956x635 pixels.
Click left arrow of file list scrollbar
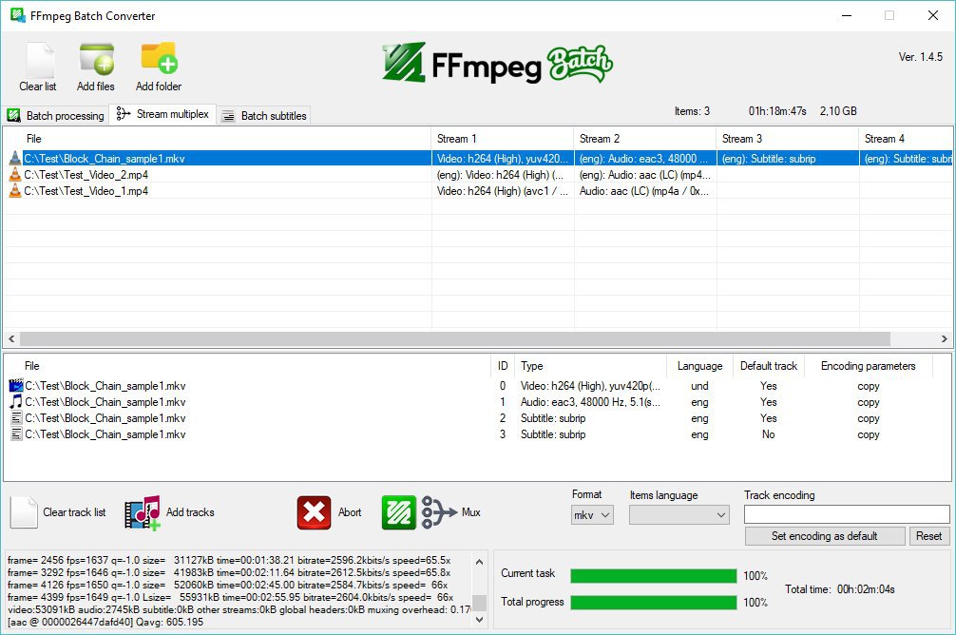pyautogui.click(x=11, y=338)
